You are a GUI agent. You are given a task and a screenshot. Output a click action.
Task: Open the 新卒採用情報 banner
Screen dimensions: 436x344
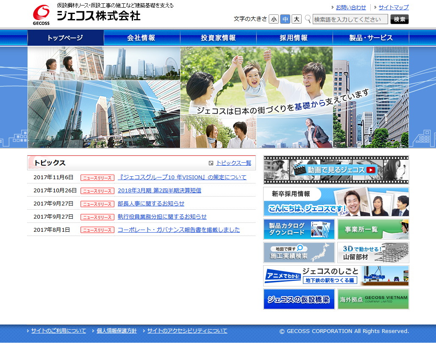coord(336,202)
